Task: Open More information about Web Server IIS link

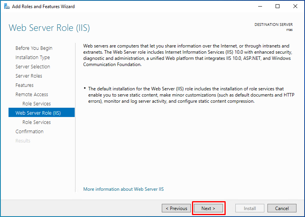Action: click(x=123, y=189)
